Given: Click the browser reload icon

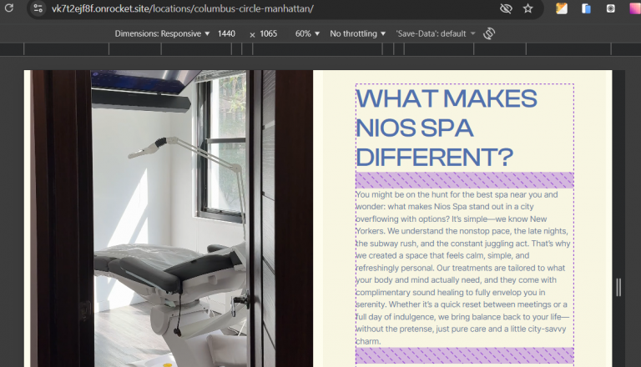Looking at the screenshot, I should click(x=9, y=8).
